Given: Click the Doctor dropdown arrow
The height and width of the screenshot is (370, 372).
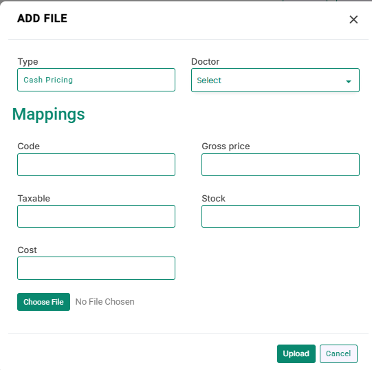Looking at the screenshot, I should [348, 81].
